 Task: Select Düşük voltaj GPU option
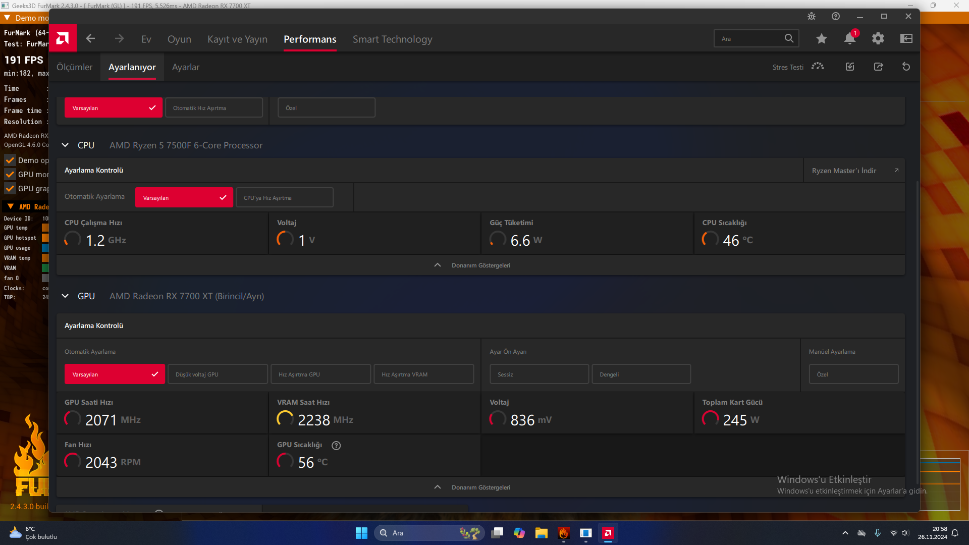(218, 374)
